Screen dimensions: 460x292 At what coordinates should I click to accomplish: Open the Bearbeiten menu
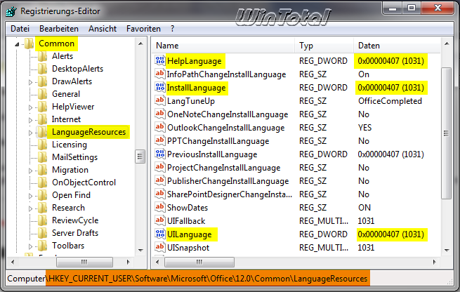pos(59,29)
